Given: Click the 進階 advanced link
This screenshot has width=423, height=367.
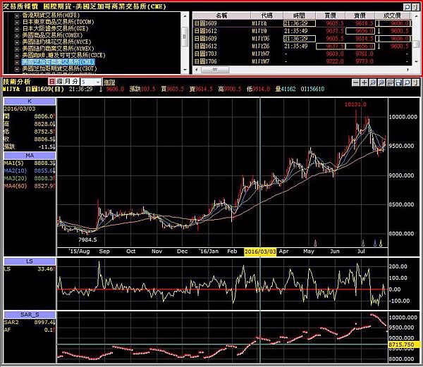Looking at the screenshot, I should tap(109, 82).
